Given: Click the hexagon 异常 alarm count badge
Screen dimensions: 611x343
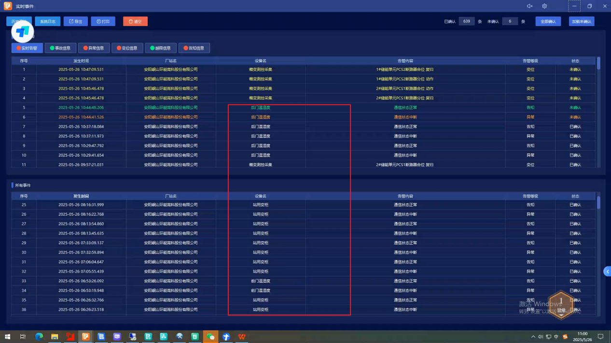Looking at the screenshot, I should [561, 303].
